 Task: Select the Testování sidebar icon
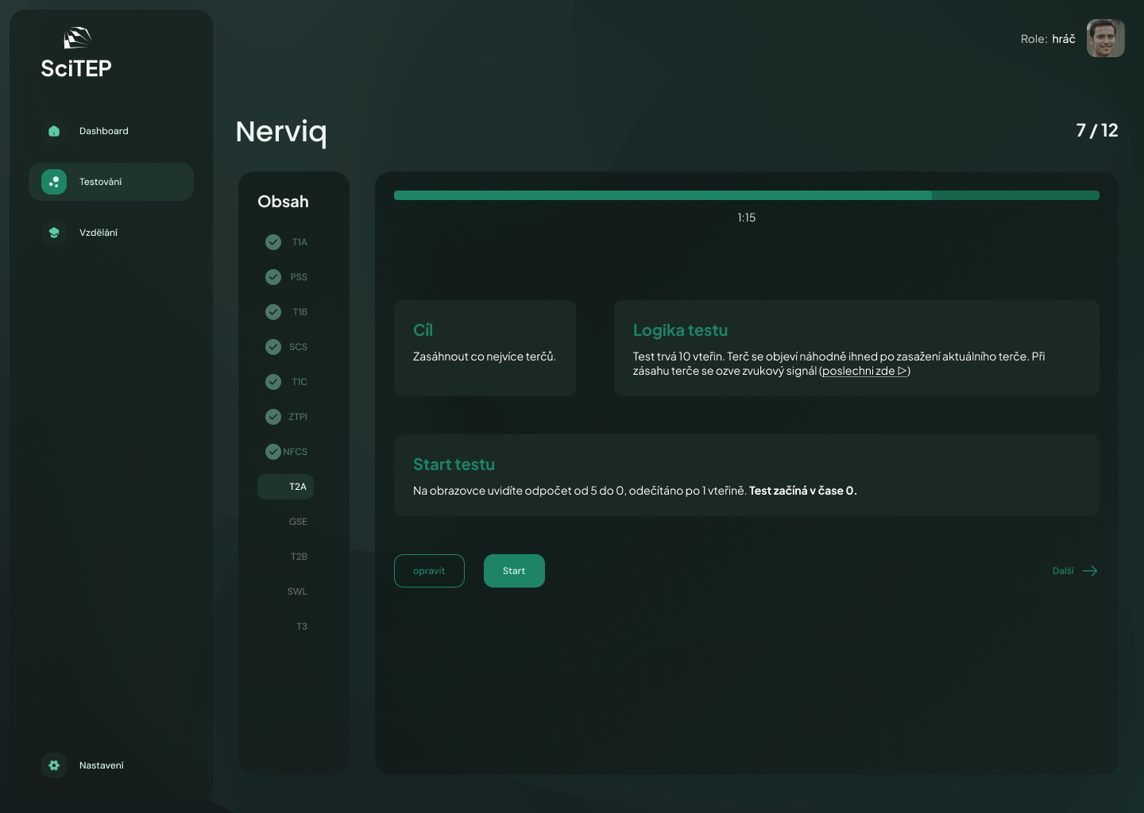(54, 182)
